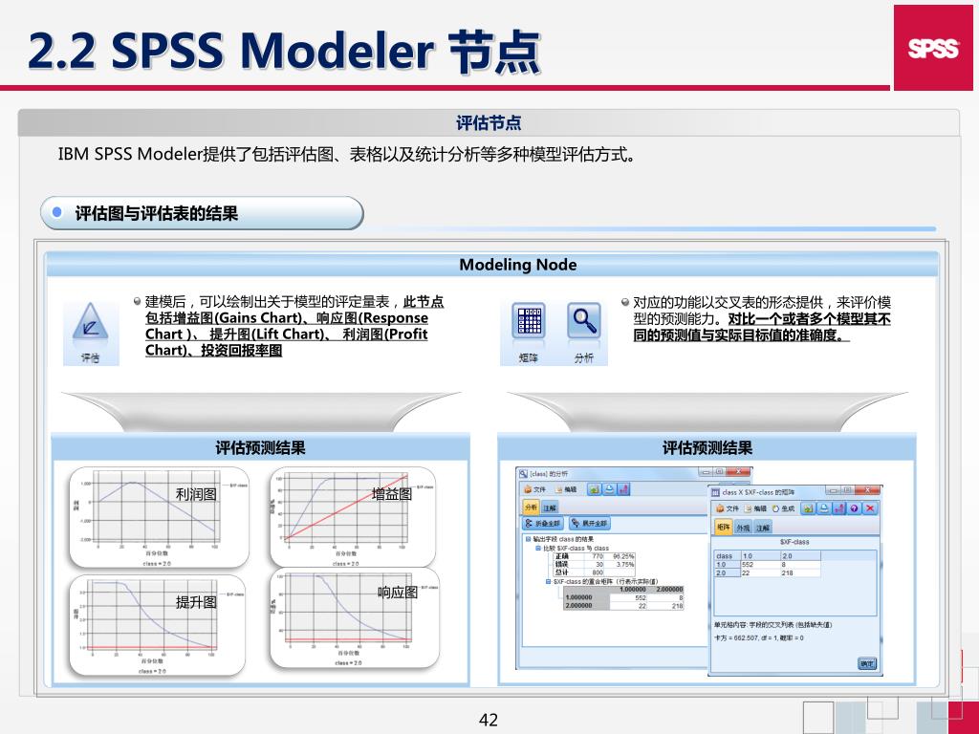Click the 评估图与评估表的结果 pill label
The image size is (979, 734).
pos(202,213)
